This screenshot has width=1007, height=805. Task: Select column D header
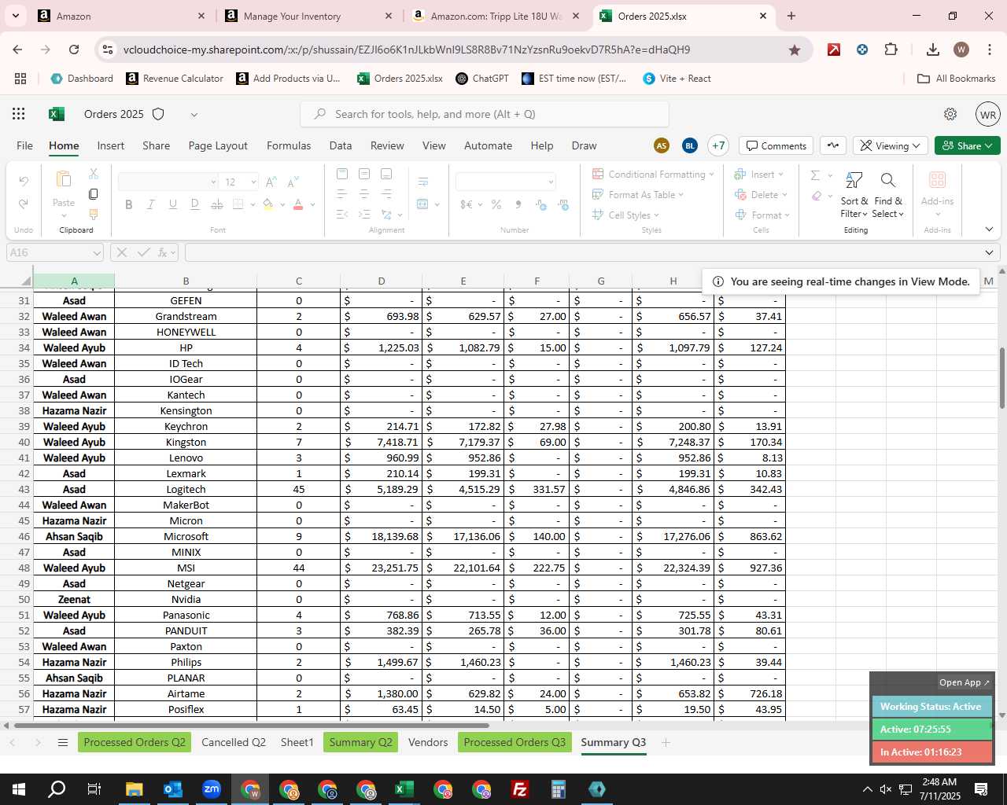point(382,281)
